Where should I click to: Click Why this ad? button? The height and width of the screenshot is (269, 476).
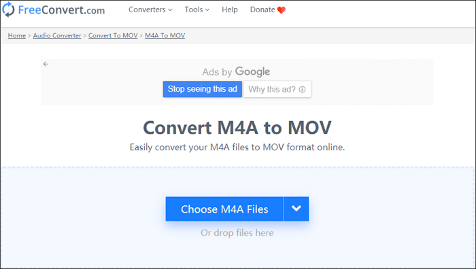click(x=277, y=89)
